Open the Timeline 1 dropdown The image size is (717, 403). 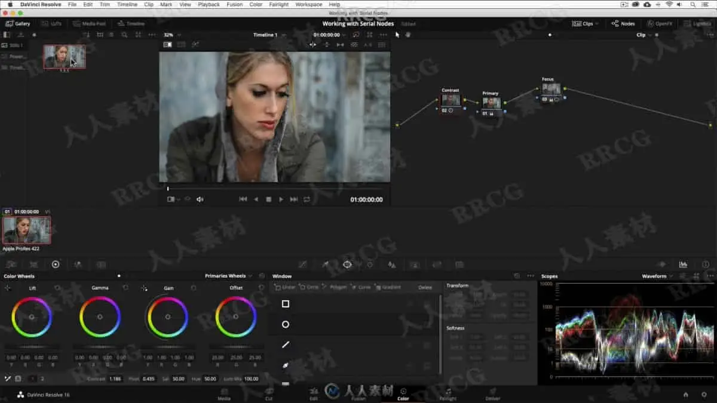click(x=268, y=35)
